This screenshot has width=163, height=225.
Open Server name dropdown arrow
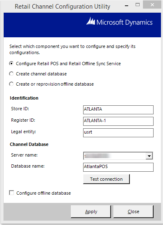coord(149,156)
